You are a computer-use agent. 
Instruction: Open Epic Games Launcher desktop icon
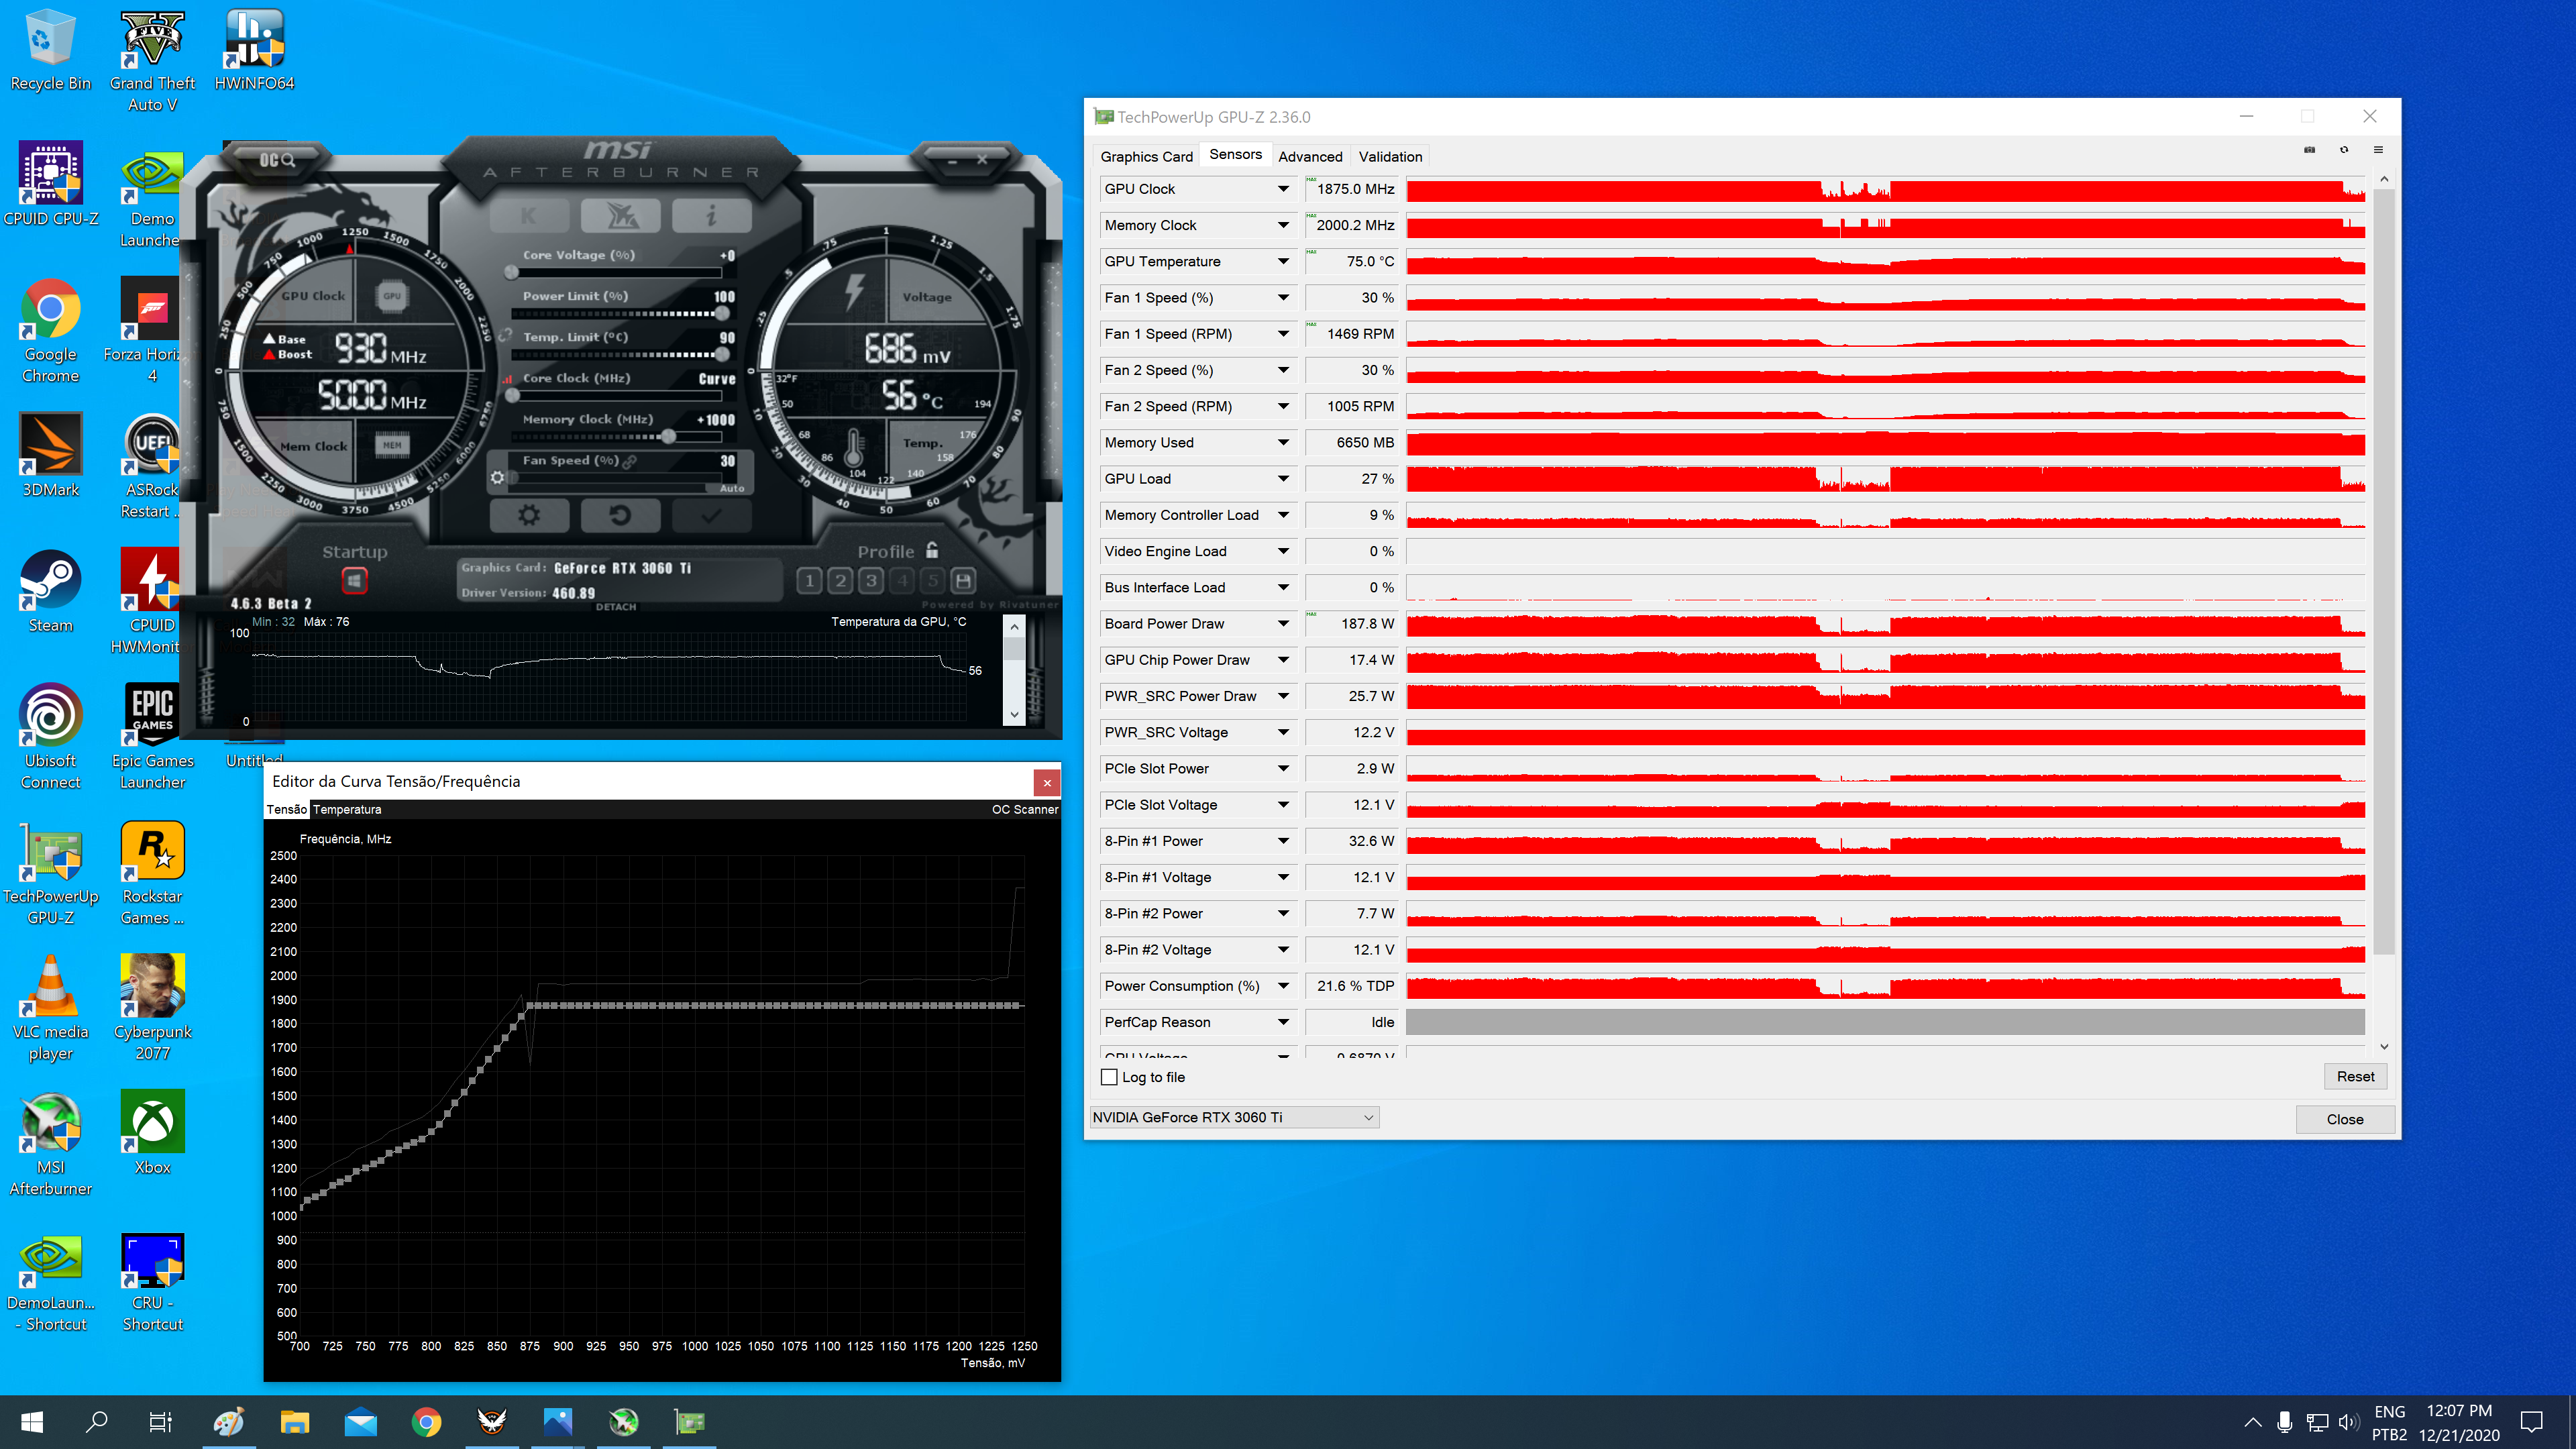point(153,737)
